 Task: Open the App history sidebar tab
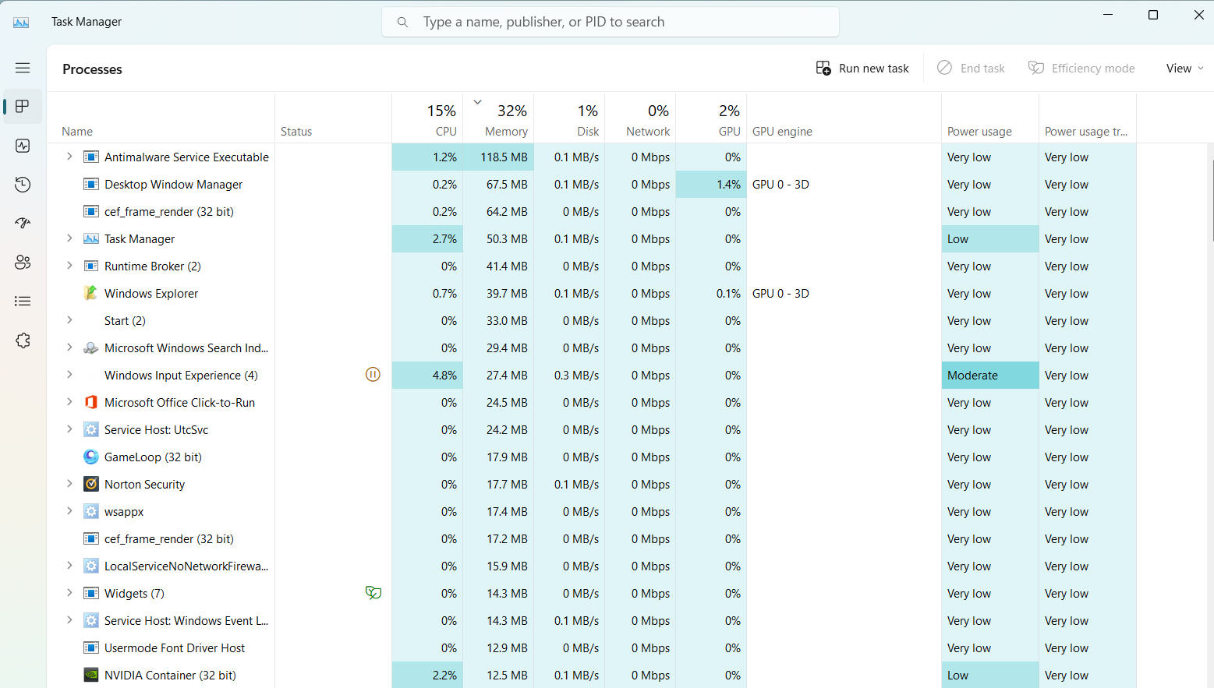(x=23, y=185)
